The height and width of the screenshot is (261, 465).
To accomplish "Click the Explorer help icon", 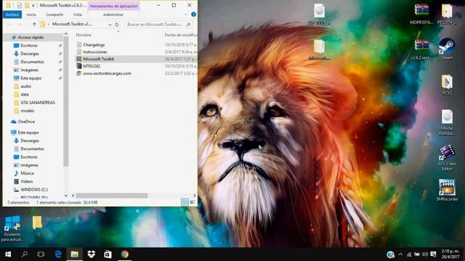I will (x=194, y=14).
